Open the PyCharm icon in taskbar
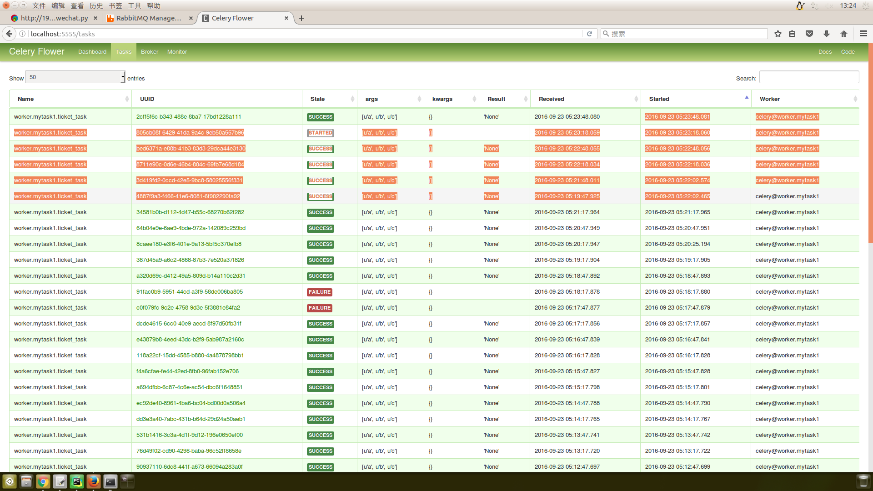Image resolution: width=873 pixels, height=491 pixels. pos(77,481)
